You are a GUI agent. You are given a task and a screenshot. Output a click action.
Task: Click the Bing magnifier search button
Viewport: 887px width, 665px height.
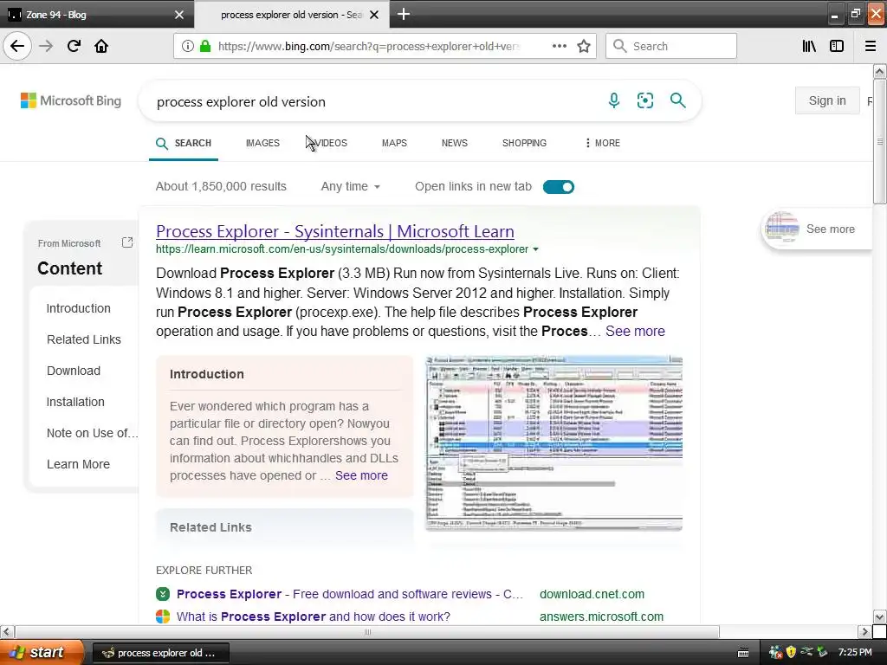(677, 100)
